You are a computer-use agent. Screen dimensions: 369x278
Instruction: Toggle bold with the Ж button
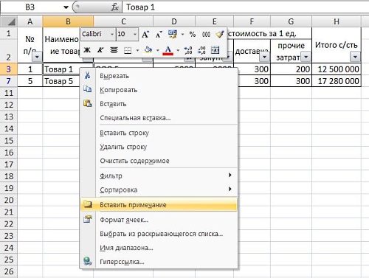tap(87, 50)
